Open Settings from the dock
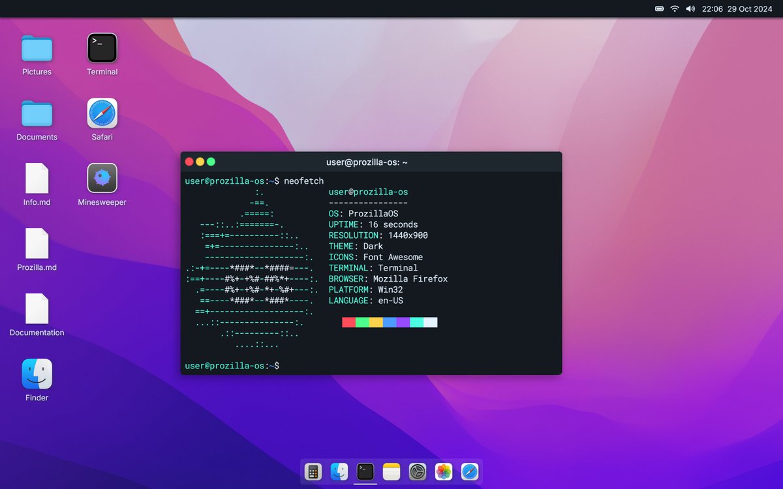The height and width of the screenshot is (489, 783). [x=418, y=471]
